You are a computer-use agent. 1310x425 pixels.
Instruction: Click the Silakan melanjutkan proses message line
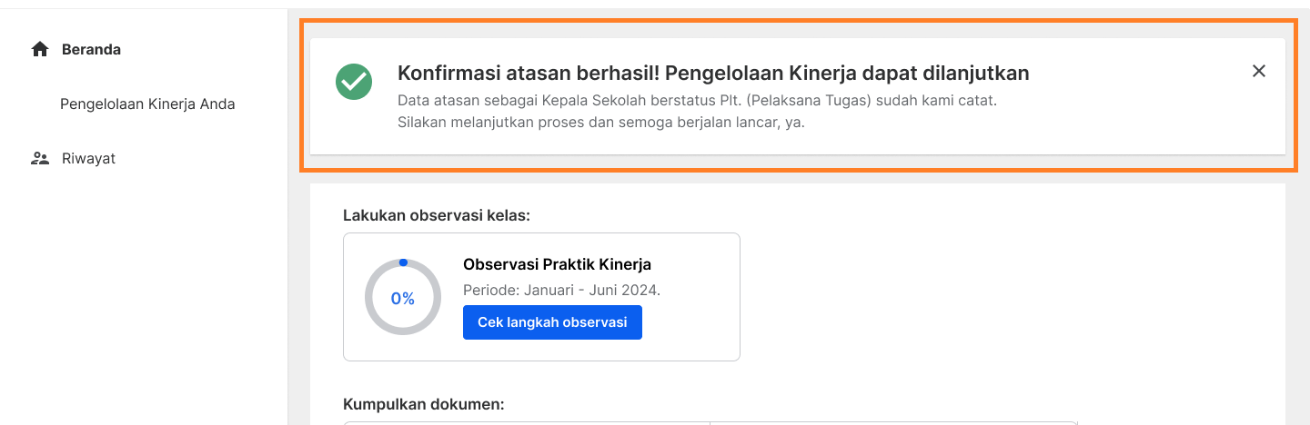pos(601,123)
